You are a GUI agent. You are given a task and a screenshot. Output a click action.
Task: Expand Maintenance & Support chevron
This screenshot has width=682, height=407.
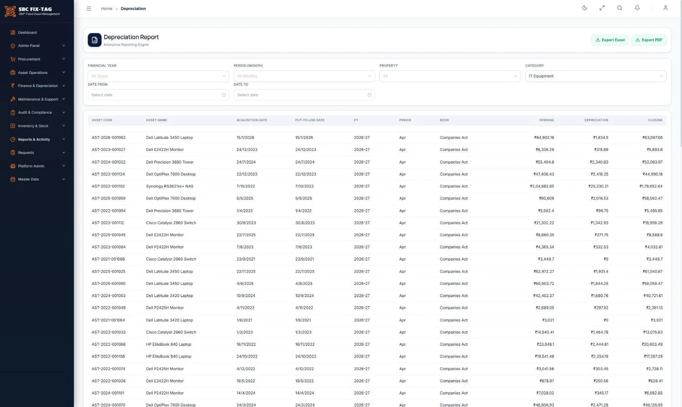(x=63, y=99)
